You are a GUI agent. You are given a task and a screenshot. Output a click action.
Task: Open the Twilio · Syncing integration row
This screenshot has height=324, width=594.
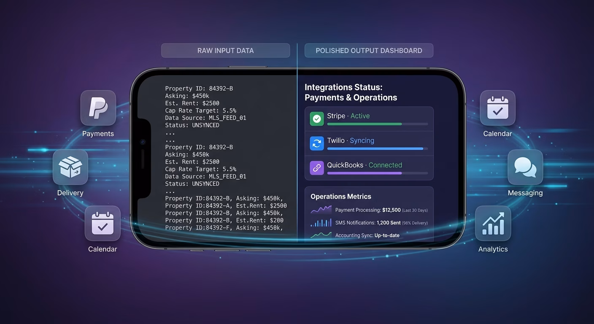click(x=369, y=143)
